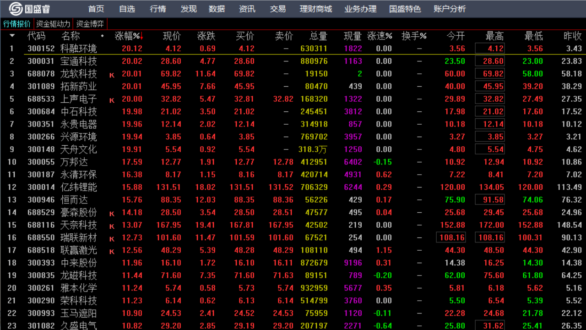586x330 pixels.
Task: Click the K icon next to 天奈科技
Action: pyautogui.click(x=112, y=225)
